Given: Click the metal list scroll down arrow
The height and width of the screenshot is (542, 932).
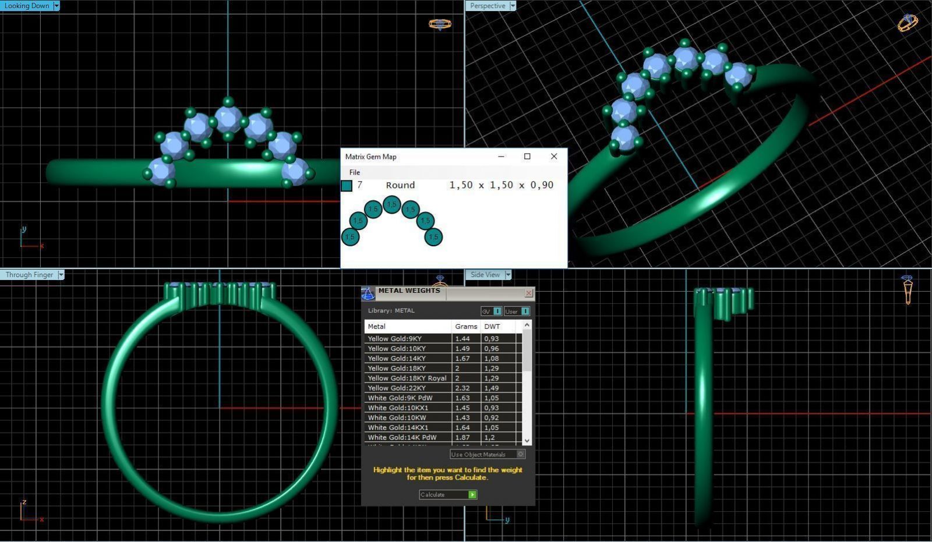Looking at the screenshot, I should click(527, 441).
